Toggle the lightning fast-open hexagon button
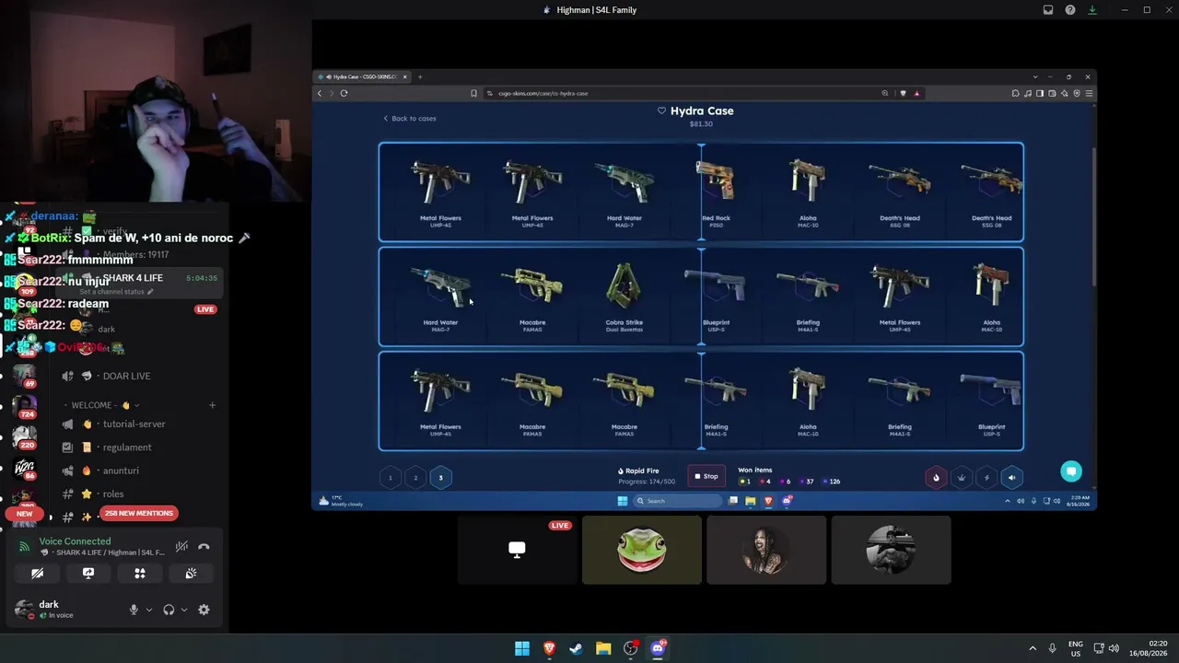This screenshot has width=1179, height=663. [x=986, y=477]
